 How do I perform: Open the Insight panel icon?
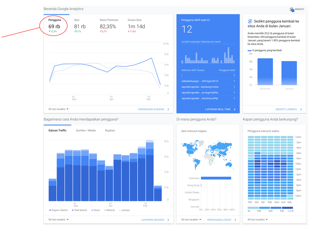click(x=292, y=9)
